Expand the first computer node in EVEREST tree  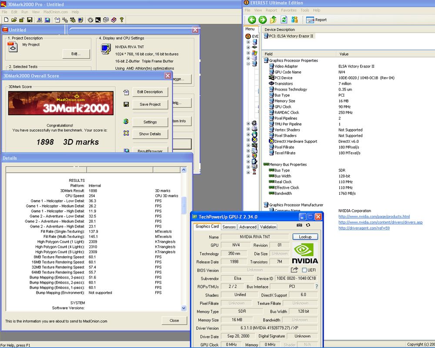click(x=248, y=42)
